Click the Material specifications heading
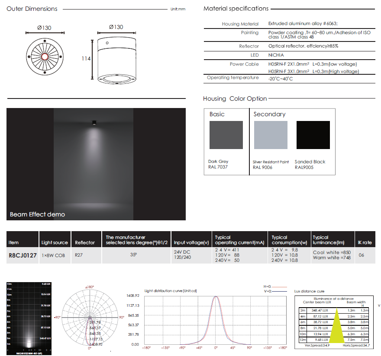The height and width of the screenshot is (356, 381). [x=236, y=9]
